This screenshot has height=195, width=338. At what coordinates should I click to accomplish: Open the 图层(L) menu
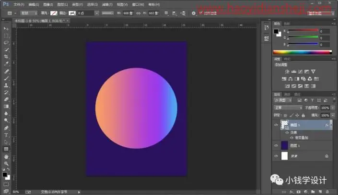(x=62, y=4)
